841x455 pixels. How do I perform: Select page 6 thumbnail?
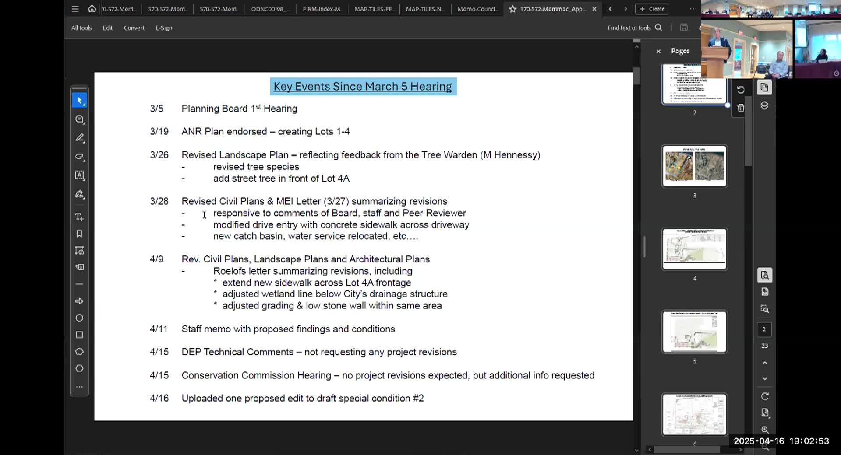(x=694, y=415)
